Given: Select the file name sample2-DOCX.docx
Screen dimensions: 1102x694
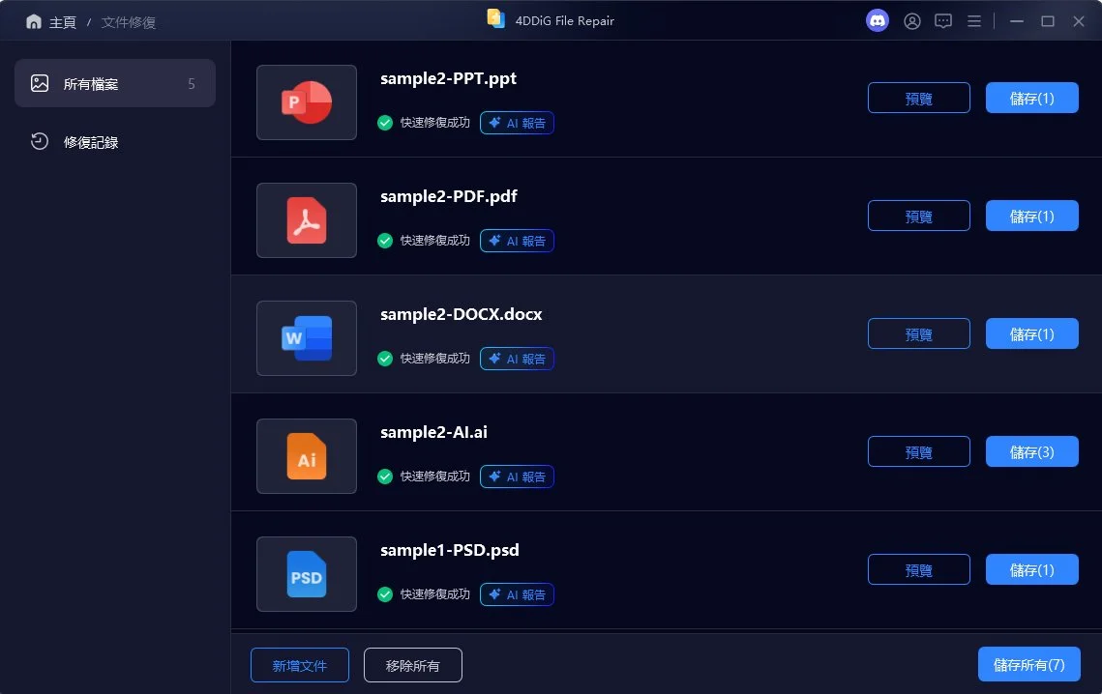Looking at the screenshot, I should tap(462, 315).
